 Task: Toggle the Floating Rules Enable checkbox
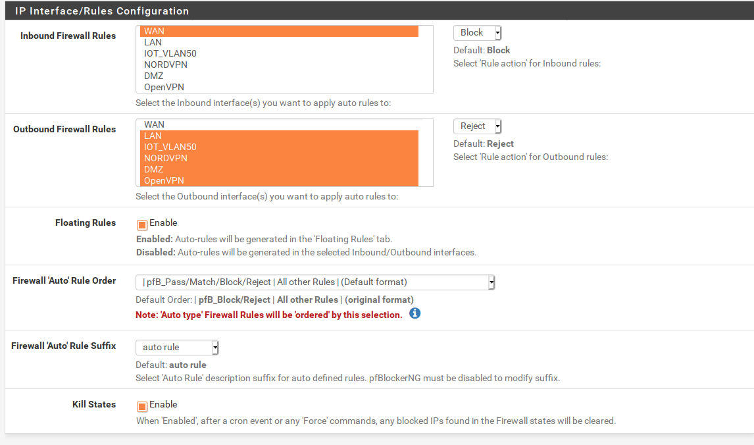tap(142, 224)
